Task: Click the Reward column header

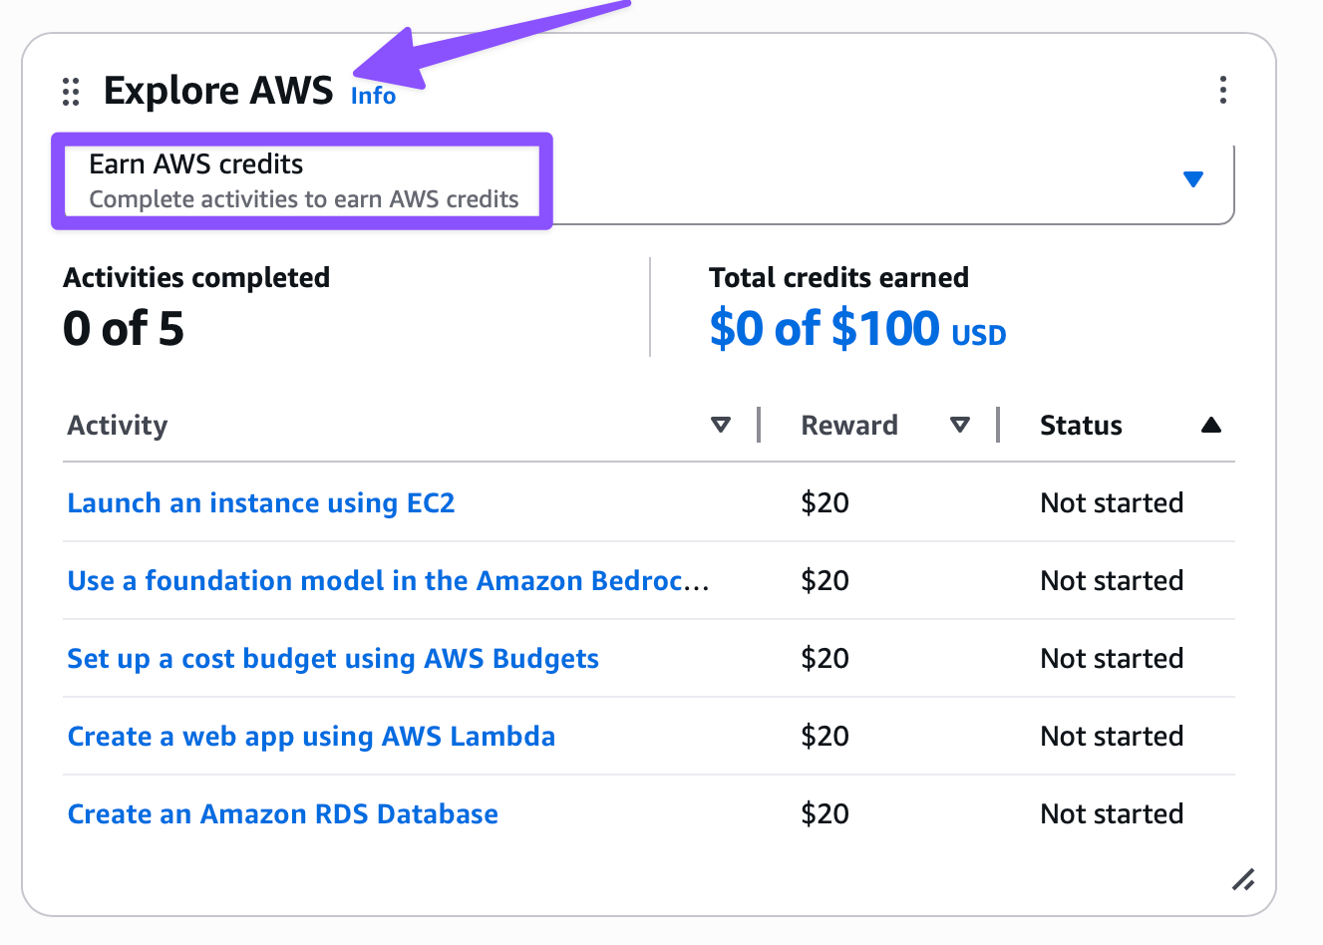Action: click(849, 426)
